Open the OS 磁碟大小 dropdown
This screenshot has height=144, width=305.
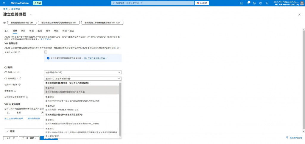click(83, 72)
